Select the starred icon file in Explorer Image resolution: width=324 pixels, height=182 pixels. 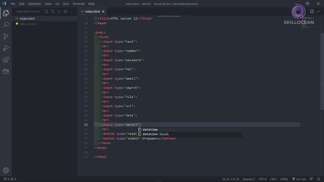click(44, 24)
